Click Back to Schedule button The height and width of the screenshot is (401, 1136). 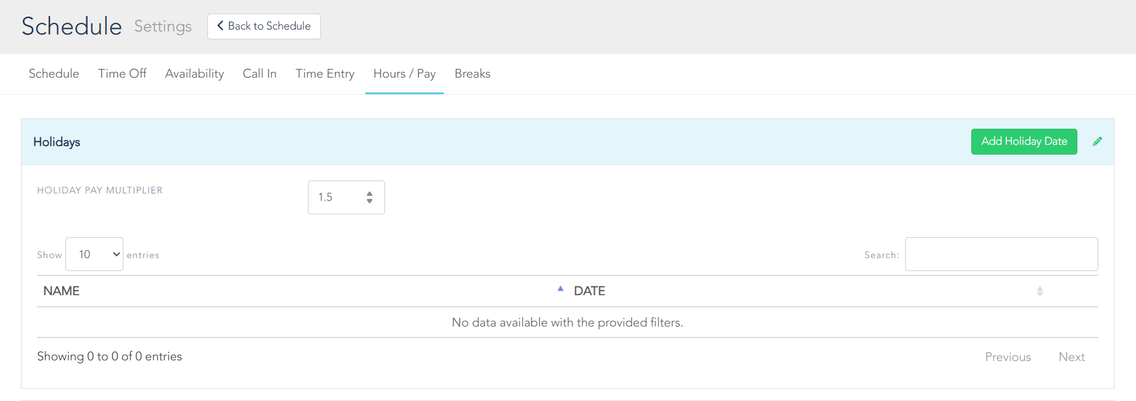point(263,26)
